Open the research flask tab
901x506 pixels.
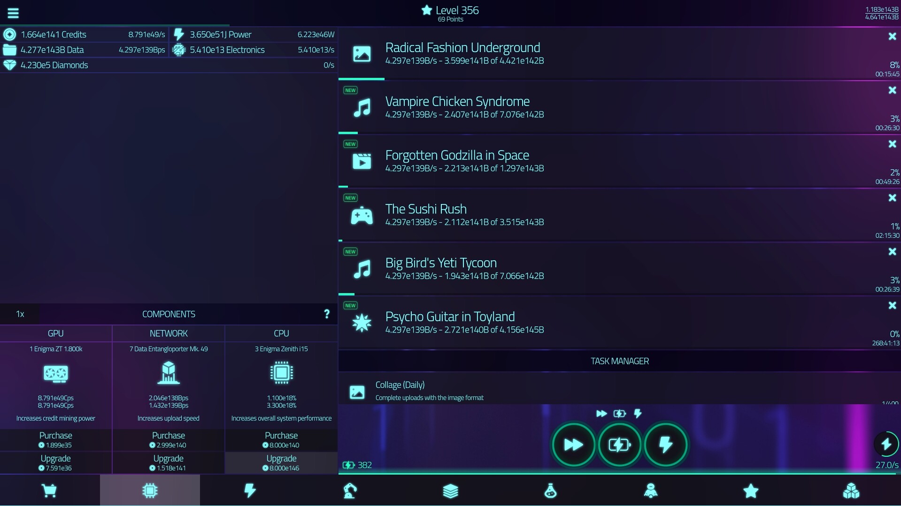point(550,491)
